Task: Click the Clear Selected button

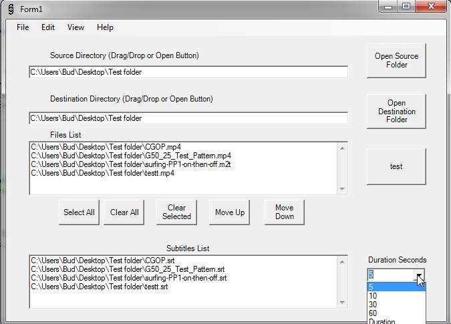Action: [176, 212]
